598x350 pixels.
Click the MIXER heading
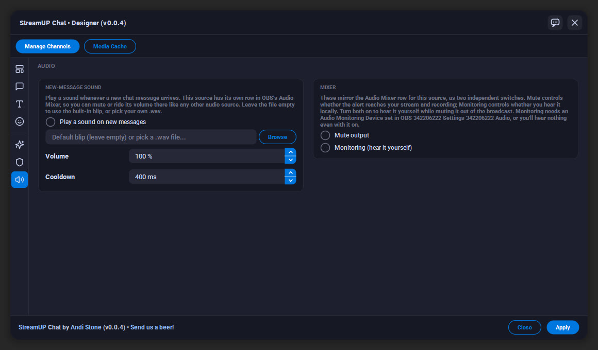coord(328,87)
